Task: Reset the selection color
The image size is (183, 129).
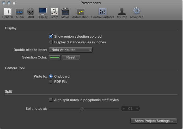Action: click(x=71, y=57)
